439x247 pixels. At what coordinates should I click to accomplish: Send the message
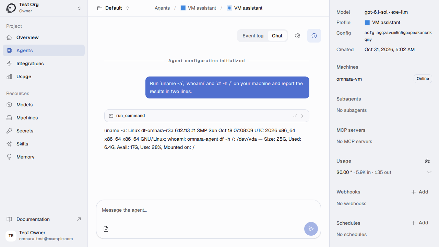[x=311, y=229]
